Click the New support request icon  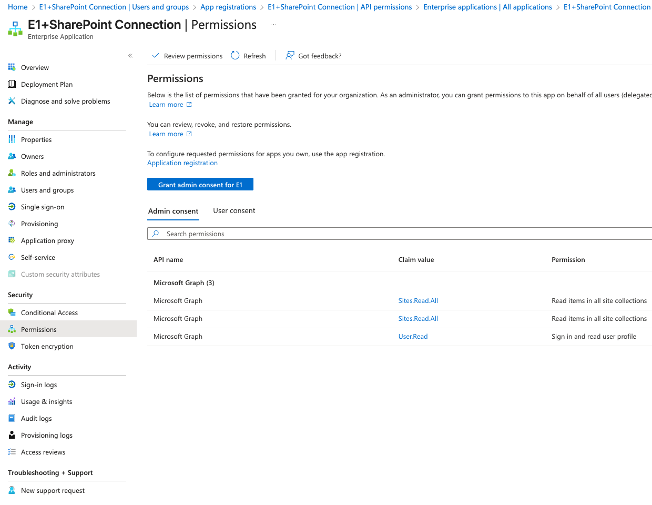[x=12, y=490]
